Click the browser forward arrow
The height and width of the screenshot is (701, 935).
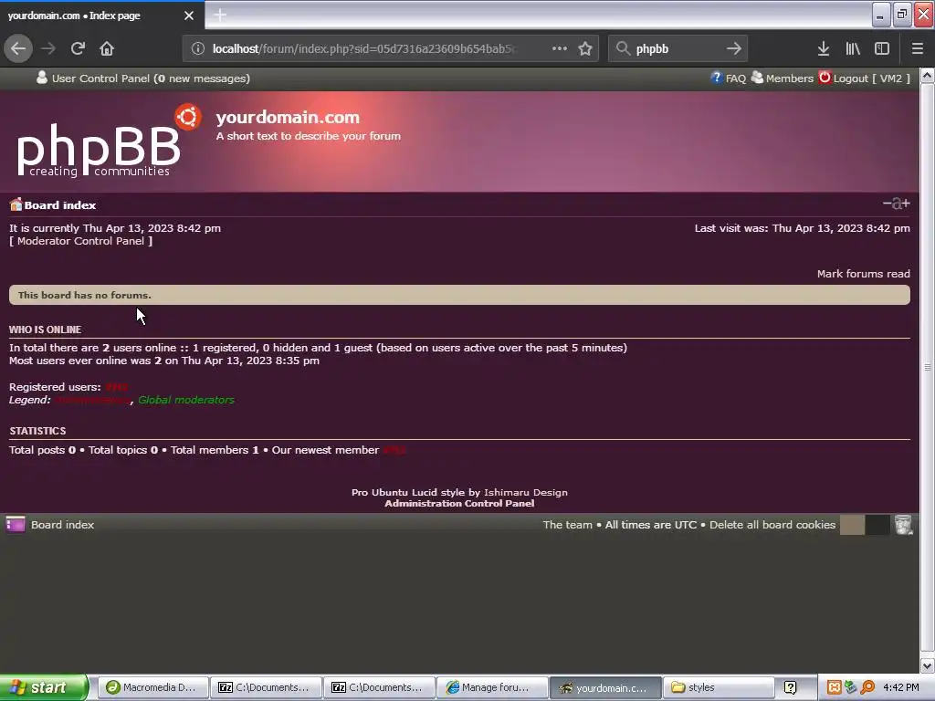tap(48, 48)
